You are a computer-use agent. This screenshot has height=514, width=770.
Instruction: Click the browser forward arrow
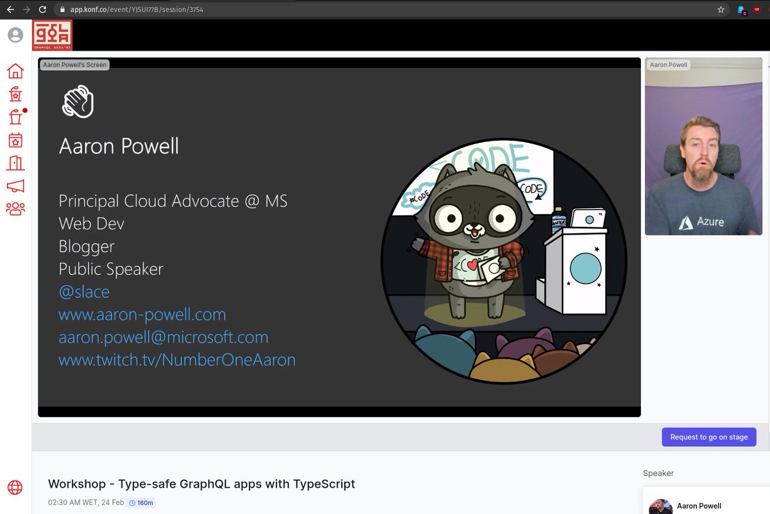click(26, 10)
